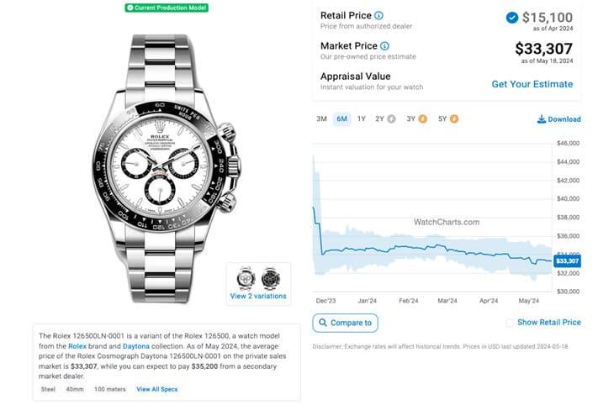
Task: Open the Daytona collection link
Action: 136,345
